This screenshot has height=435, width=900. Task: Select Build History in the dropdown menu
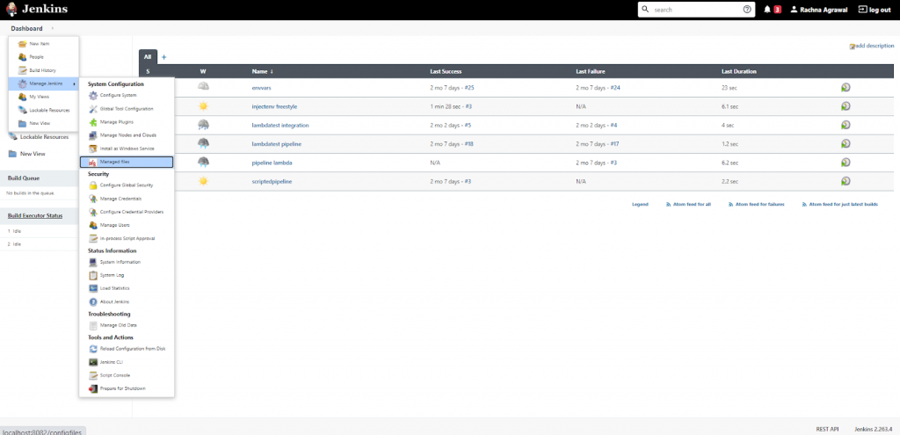point(43,70)
